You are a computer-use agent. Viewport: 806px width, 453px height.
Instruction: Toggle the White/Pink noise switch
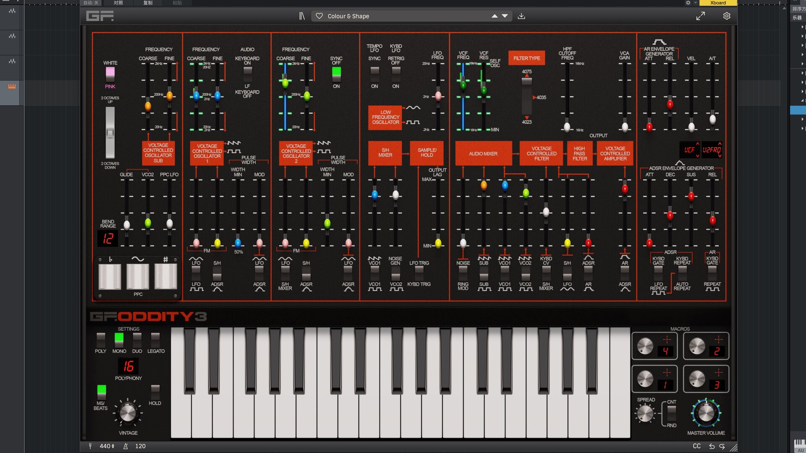110,75
